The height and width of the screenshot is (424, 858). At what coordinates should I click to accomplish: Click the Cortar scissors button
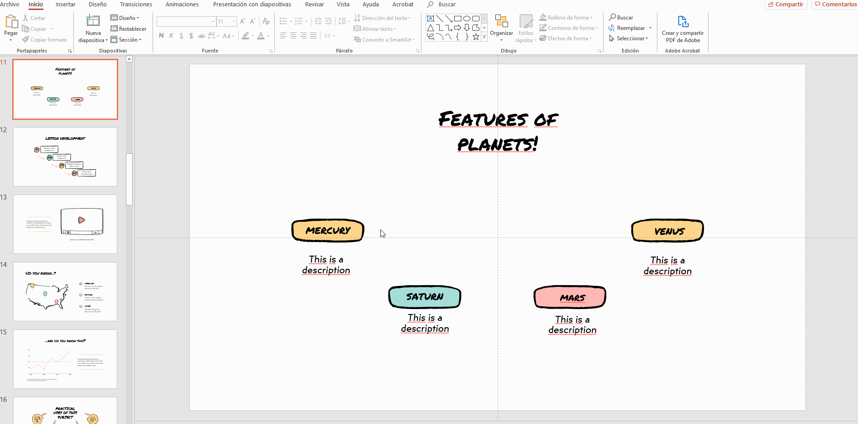point(34,18)
